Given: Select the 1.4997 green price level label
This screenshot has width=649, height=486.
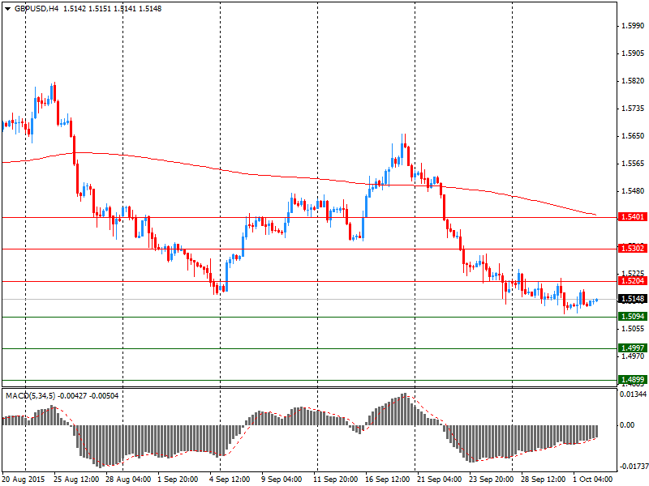Looking at the screenshot, I should pos(632,348).
